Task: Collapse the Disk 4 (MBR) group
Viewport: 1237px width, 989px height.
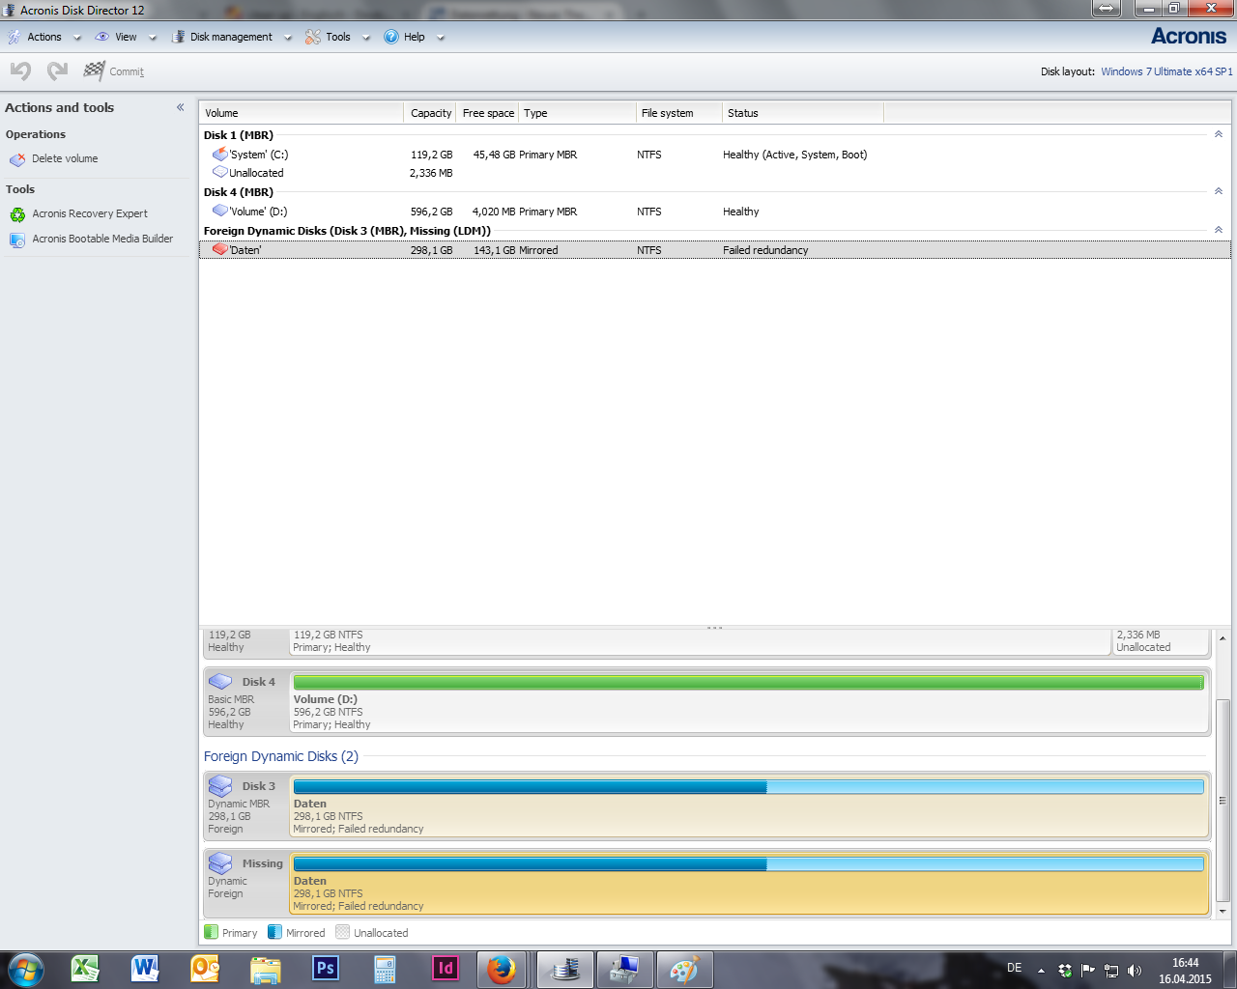Action: [x=1218, y=191]
